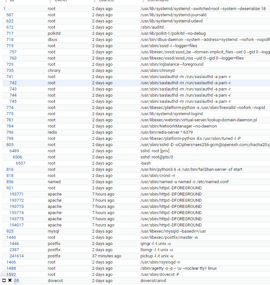Open saslauthd process 743
Screen dimensions: 270x285
coord(13,89)
